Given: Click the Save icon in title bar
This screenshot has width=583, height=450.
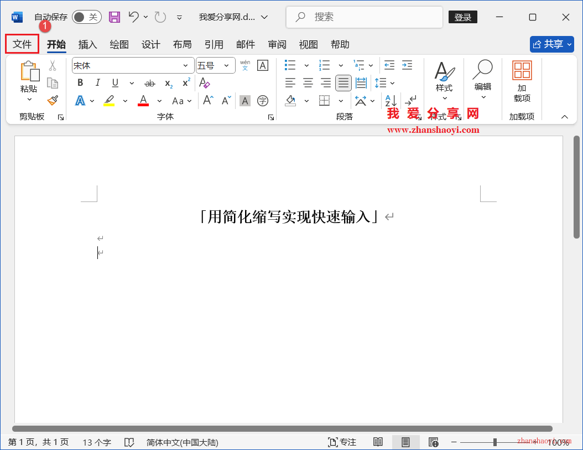Looking at the screenshot, I should 114,17.
